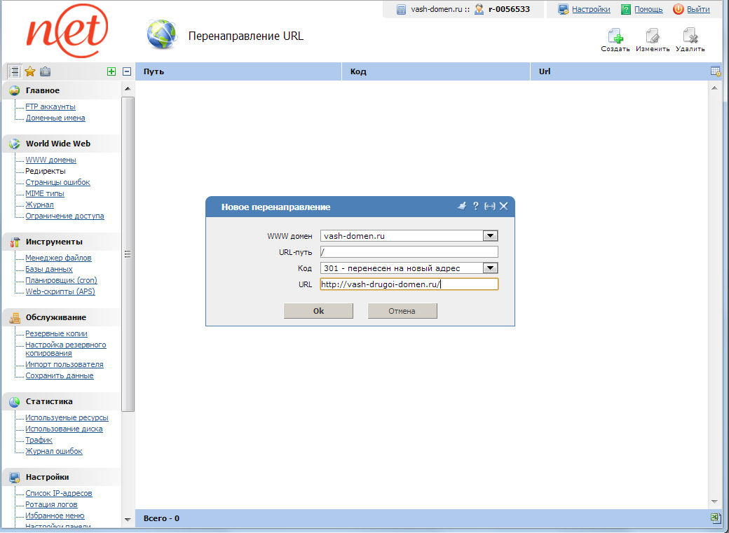Click the brush icon in dialog titlebar
The image size is (729, 533).
pyautogui.click(x=462, y=206)
